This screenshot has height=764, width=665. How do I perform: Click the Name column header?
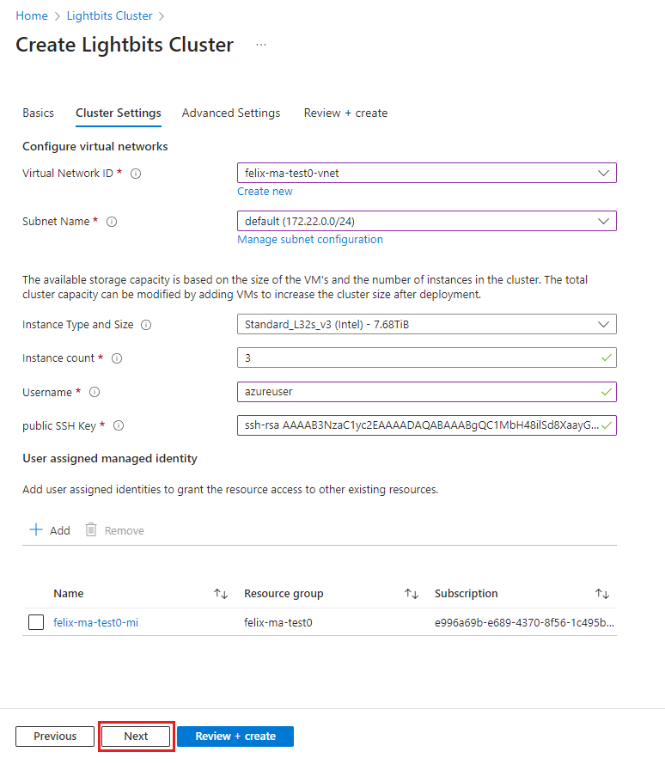tap(69, 594)
